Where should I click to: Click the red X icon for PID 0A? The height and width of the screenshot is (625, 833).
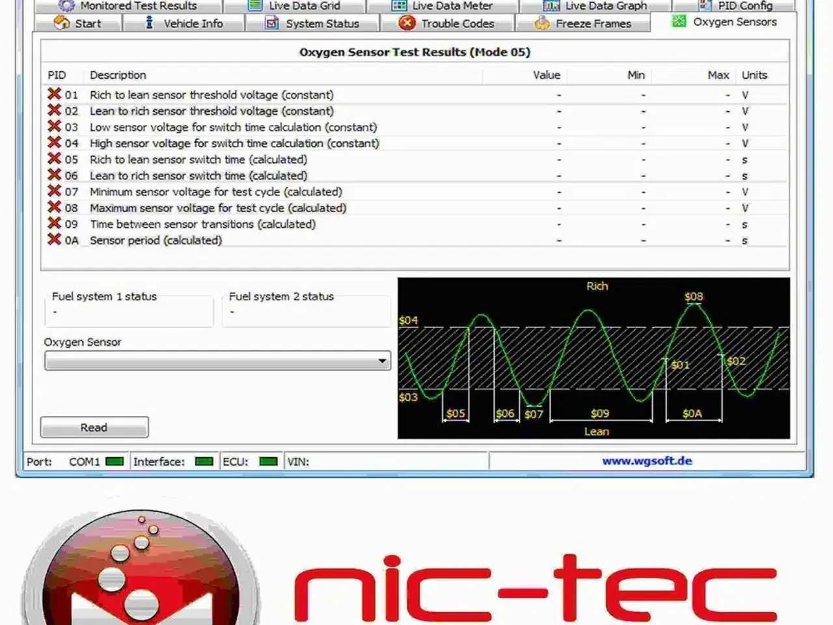55,240
